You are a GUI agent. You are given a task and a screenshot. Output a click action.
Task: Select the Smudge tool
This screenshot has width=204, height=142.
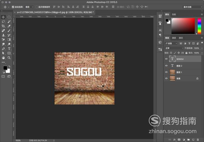[3, 44]
